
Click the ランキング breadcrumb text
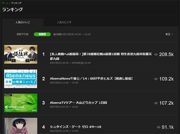click(16, 3)
